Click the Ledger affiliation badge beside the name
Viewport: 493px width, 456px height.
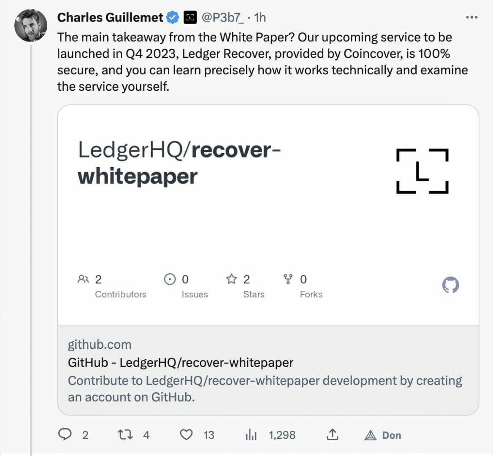190,17
